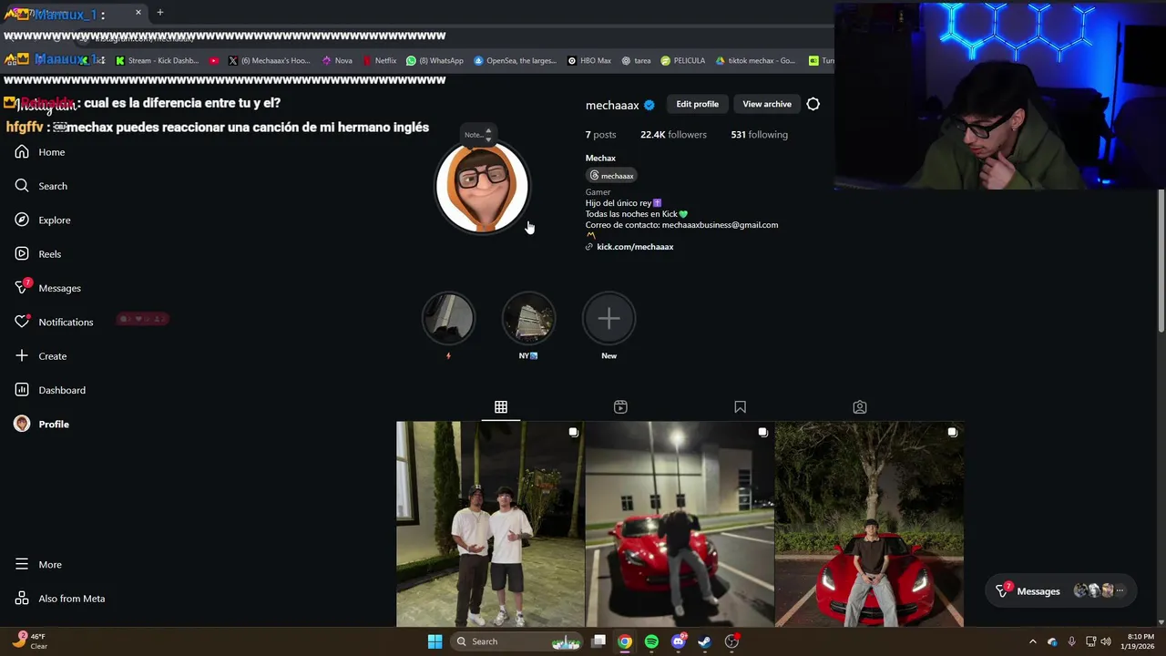The image size is (1166, 656).
Task: Open post of two men standing
Action: pyautogui.click(x=490, y=524)
